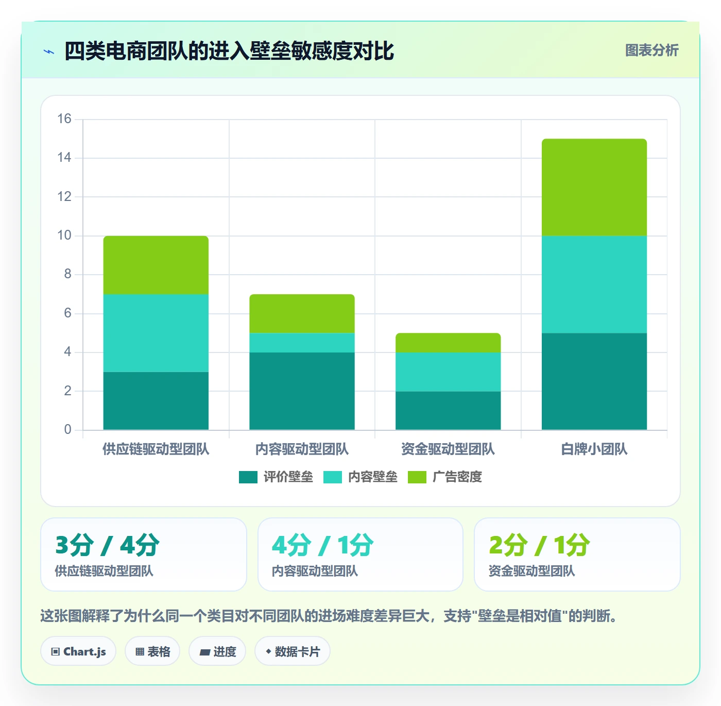Click the description sentence below the cards

329,616
